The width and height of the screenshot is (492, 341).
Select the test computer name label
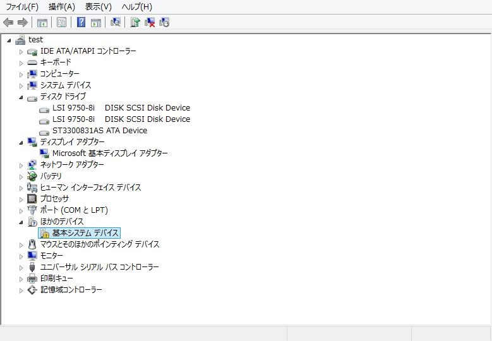(x=35, y=40)
